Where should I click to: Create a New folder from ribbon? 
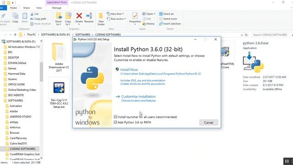[101, 19]
